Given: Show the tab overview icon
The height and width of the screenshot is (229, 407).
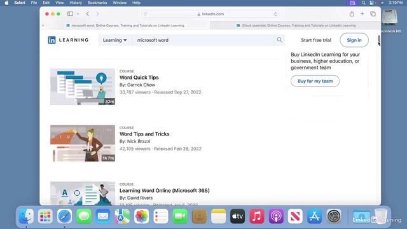Looking at the screenshot, I should click(373, 14).
